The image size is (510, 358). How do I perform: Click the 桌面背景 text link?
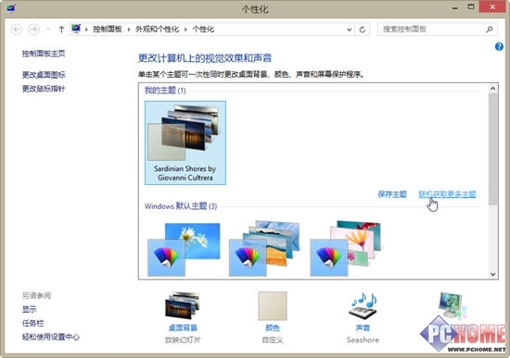click(x=183, y=327)
